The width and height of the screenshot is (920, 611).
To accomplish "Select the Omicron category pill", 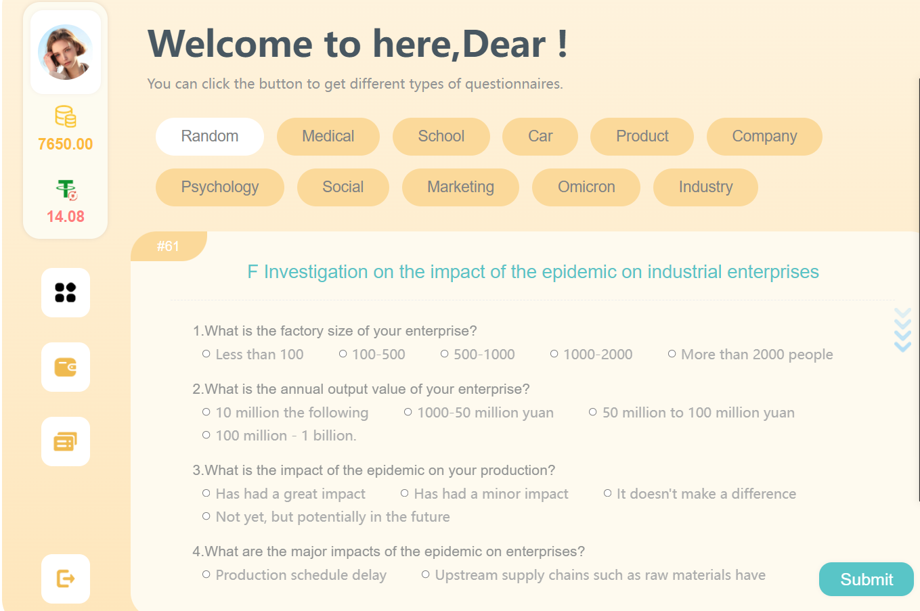I will point(586,187).
